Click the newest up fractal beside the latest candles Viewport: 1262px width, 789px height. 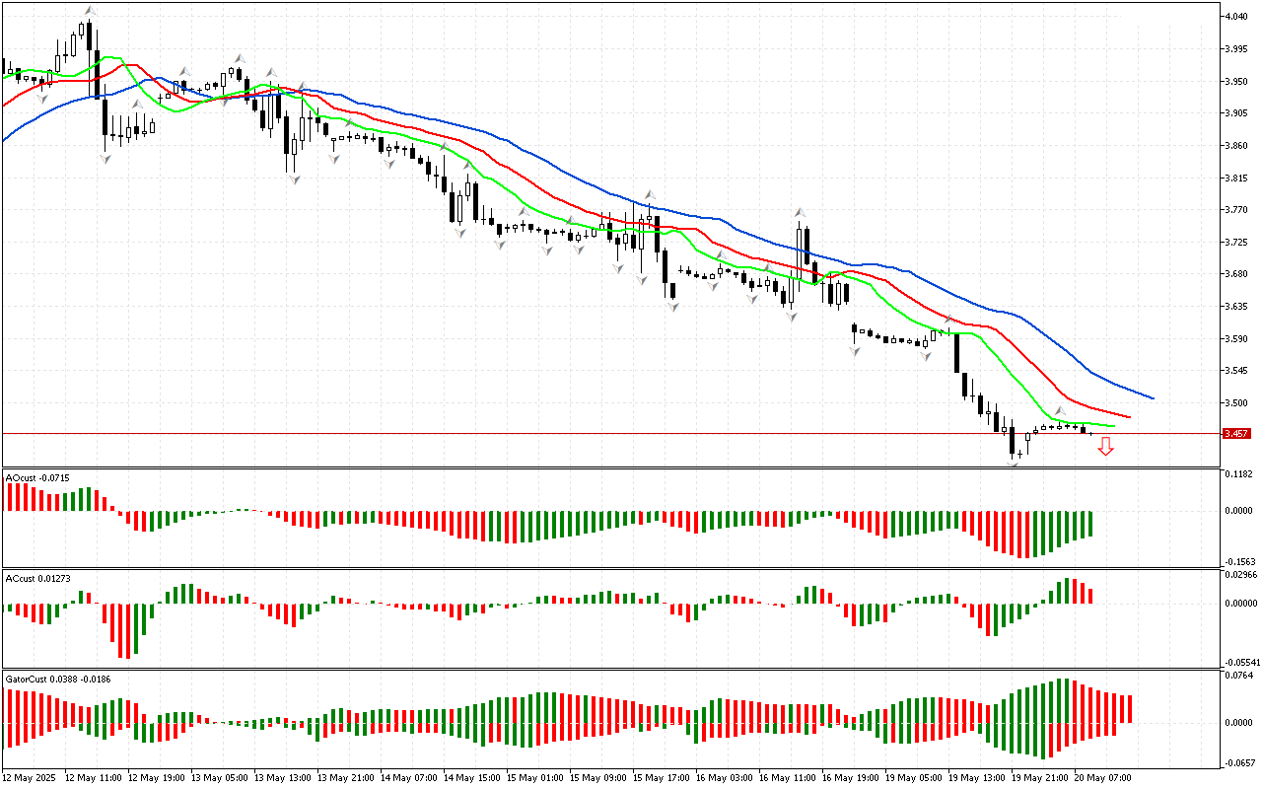click(1060, 410)
